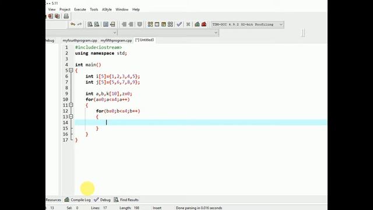Image resolution: width=373 pixels, height=210 pixels.
Task: Select the [*] Untitled3 tab
Action: [145, 40]
